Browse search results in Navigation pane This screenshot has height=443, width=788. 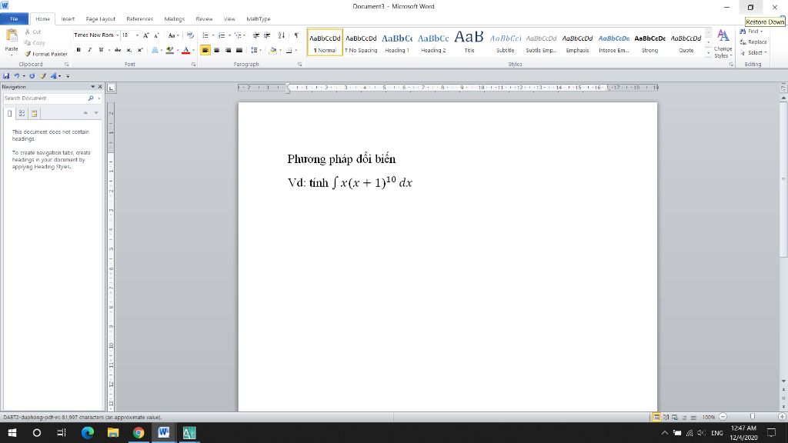34,114
